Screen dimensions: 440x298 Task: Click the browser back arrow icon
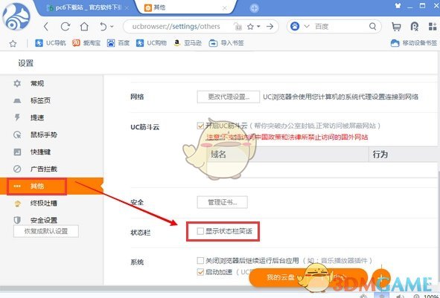point(46,27)
